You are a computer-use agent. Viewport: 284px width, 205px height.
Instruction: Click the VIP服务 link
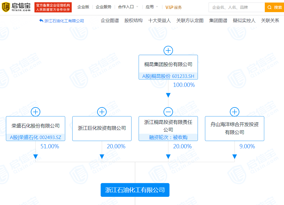tap(174, 7)
